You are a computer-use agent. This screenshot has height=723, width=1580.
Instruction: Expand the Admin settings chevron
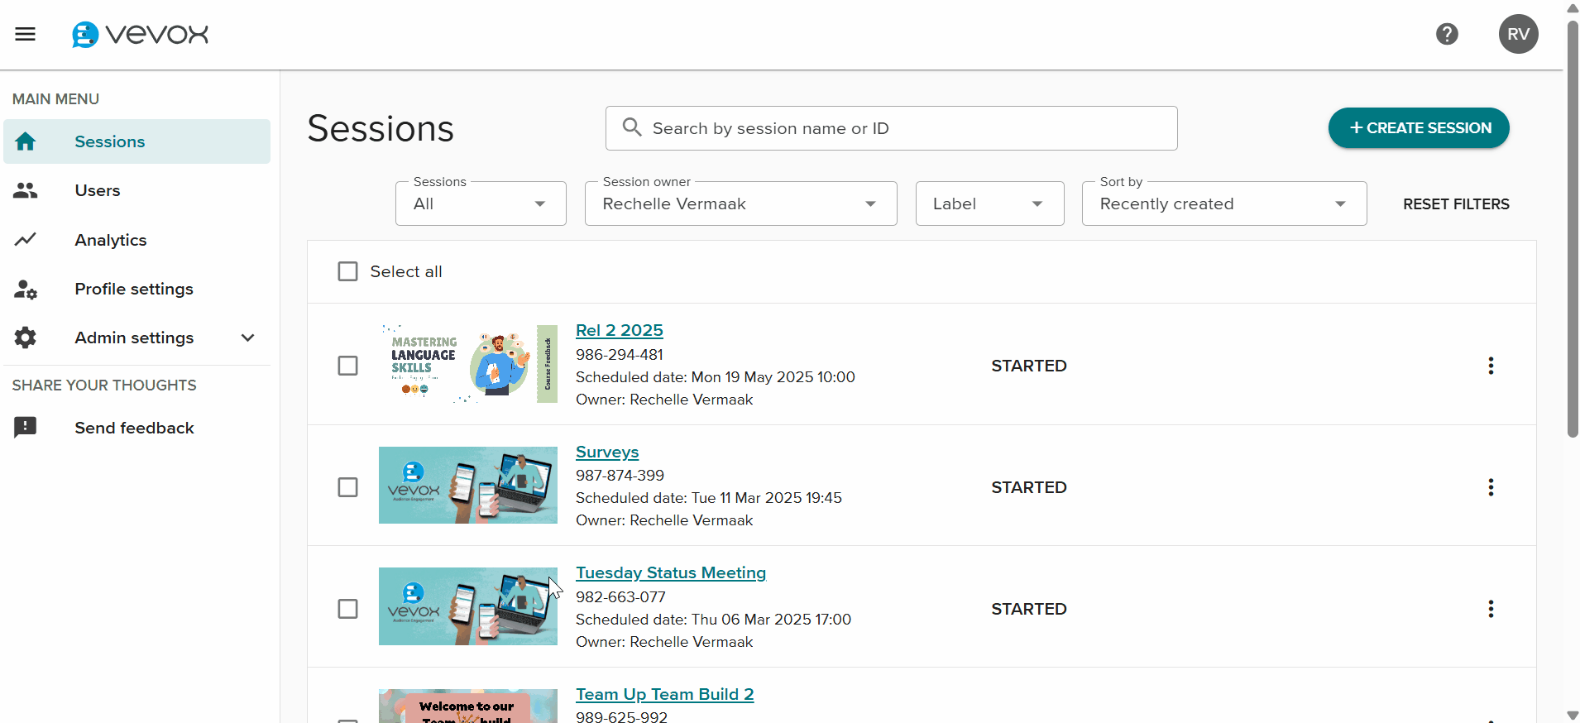(247, 338)
